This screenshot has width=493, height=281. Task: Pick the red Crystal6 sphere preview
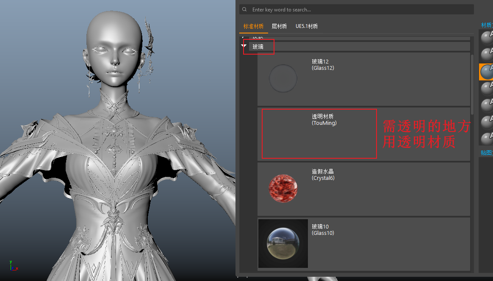pyautogui.click(x=283, y=187)
